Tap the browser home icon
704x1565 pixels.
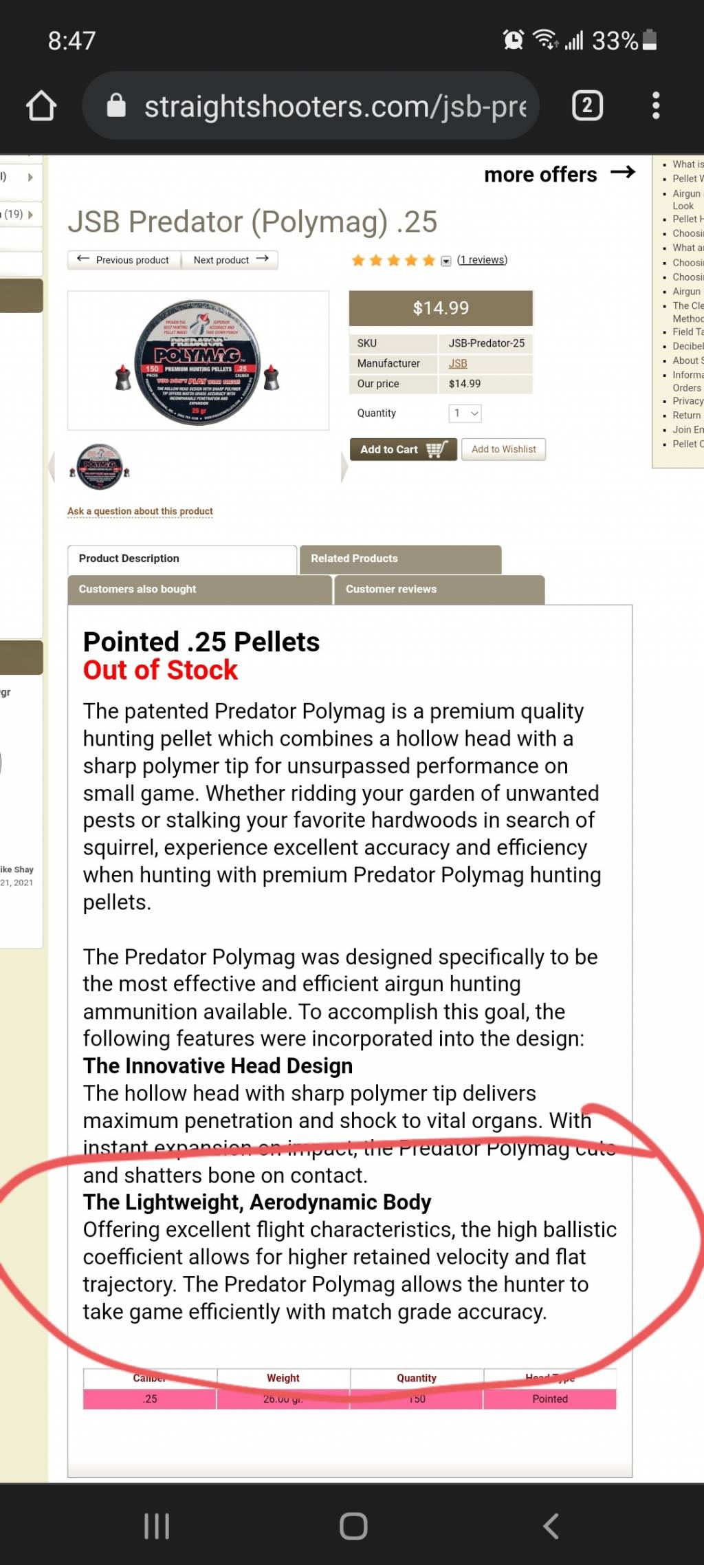(41, 106)
